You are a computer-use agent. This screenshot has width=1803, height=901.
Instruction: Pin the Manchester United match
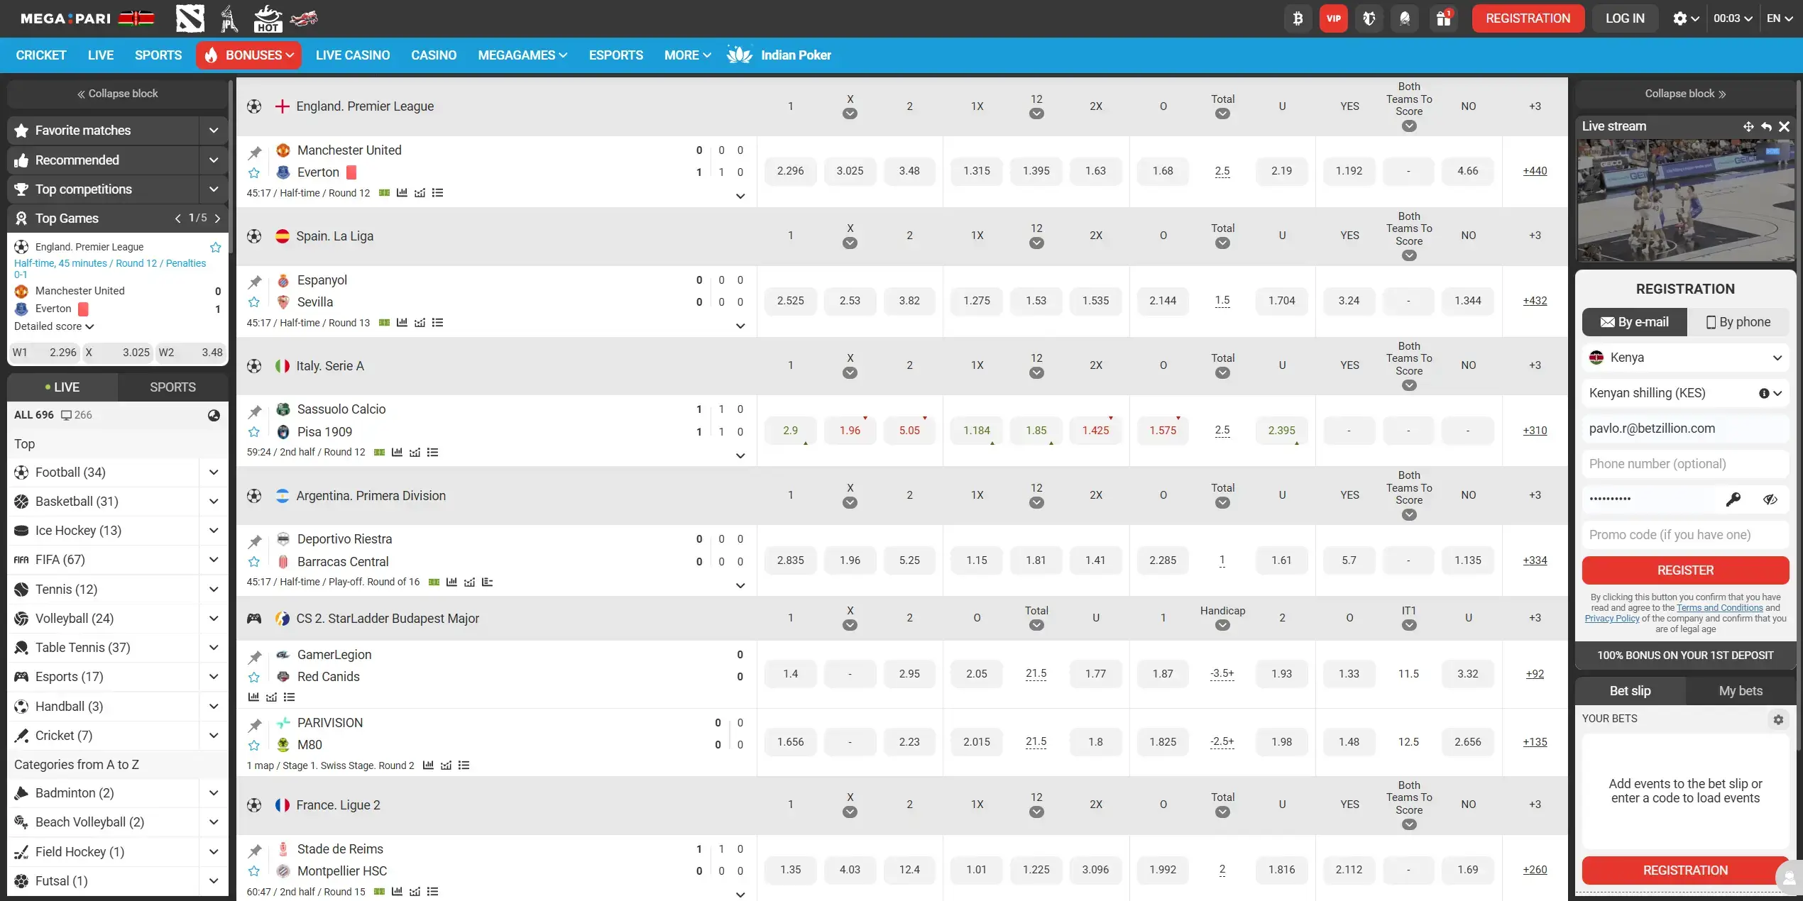pyautogui.click(x=255, y=152)
